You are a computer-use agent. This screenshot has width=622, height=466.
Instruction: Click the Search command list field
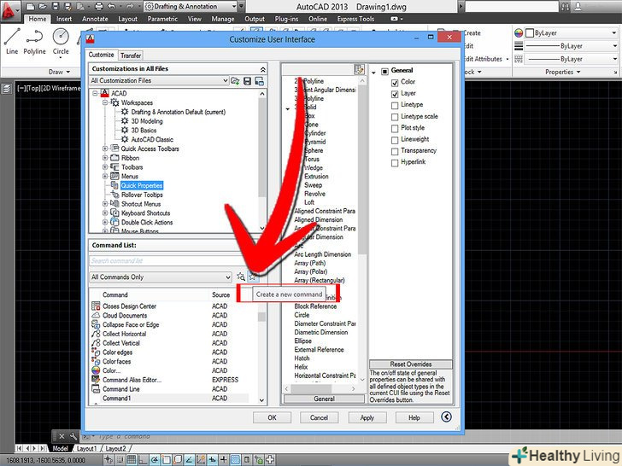(177, 261)
